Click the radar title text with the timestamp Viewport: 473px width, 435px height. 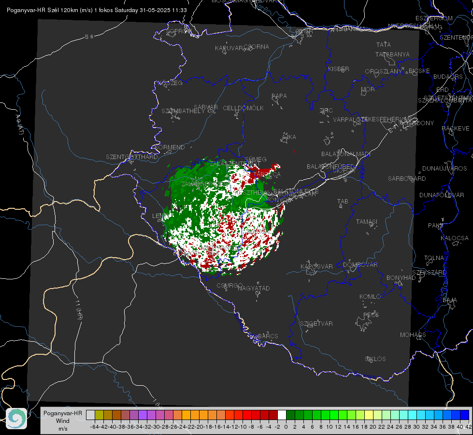pos(97,10)
